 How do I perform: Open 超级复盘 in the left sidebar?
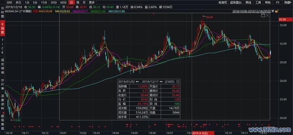pos(3,122)
